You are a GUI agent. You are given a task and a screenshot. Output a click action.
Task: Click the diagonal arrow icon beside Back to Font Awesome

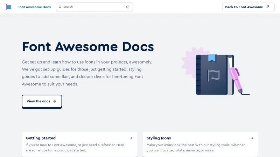(x=268, y=7)
